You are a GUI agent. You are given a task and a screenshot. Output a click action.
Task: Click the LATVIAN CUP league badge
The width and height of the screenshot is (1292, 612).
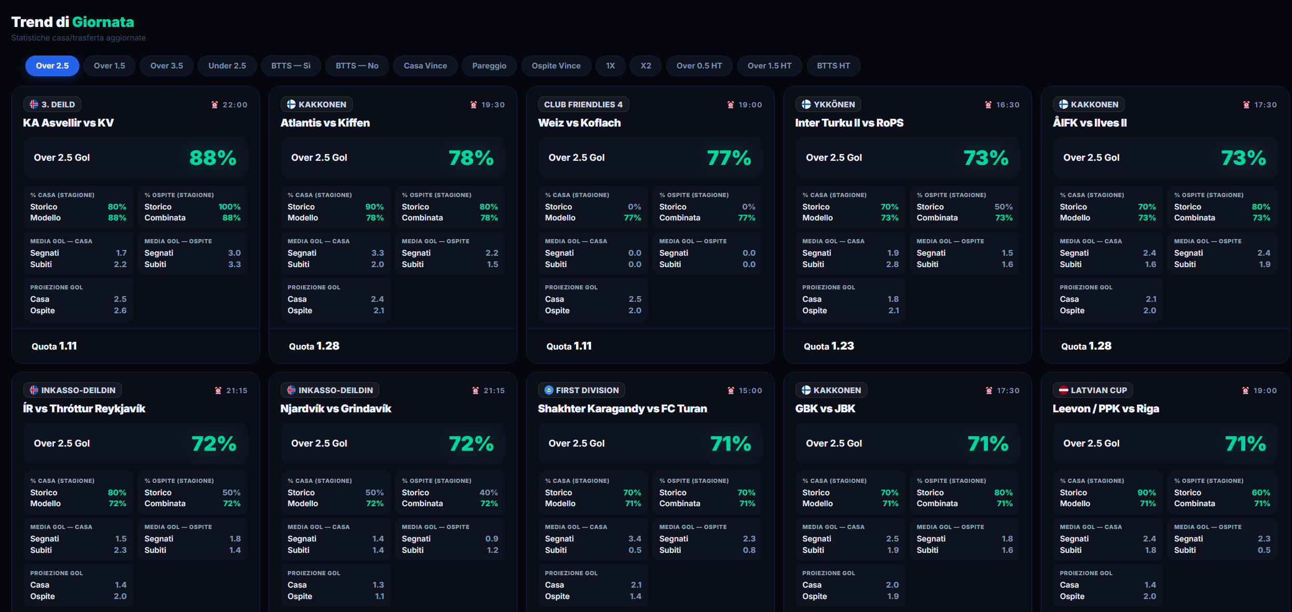pyautogui.click(x=1093, y=390)
